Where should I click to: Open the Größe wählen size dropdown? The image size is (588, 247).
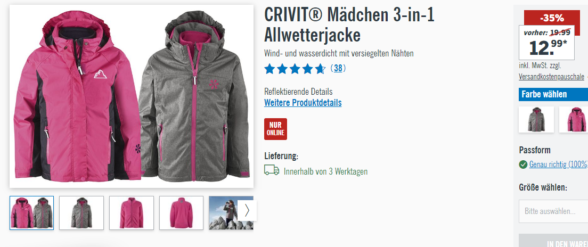553,211
